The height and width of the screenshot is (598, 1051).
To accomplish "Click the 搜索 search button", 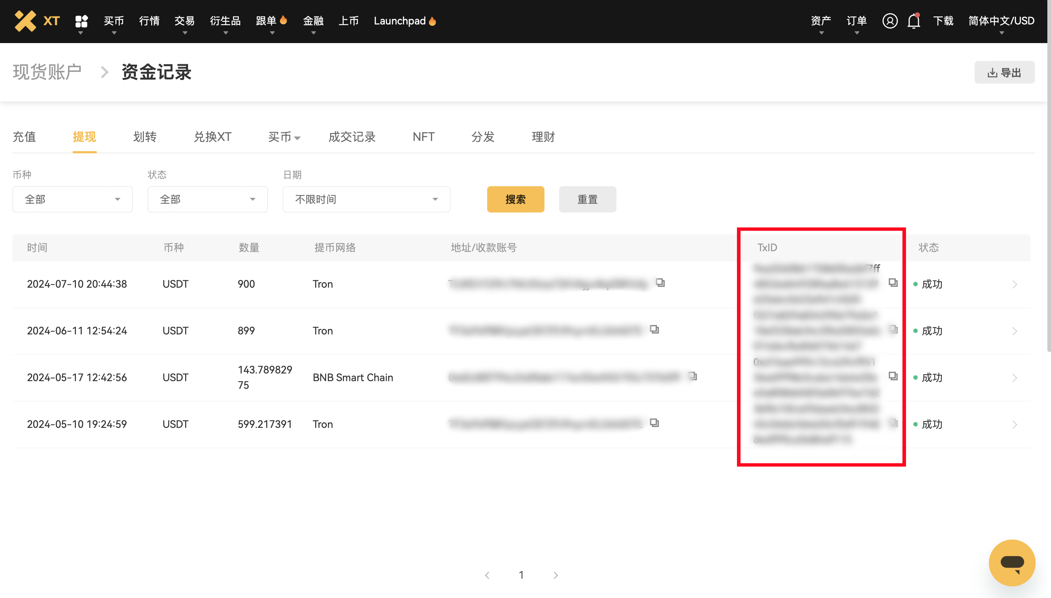I will [515, 199].
